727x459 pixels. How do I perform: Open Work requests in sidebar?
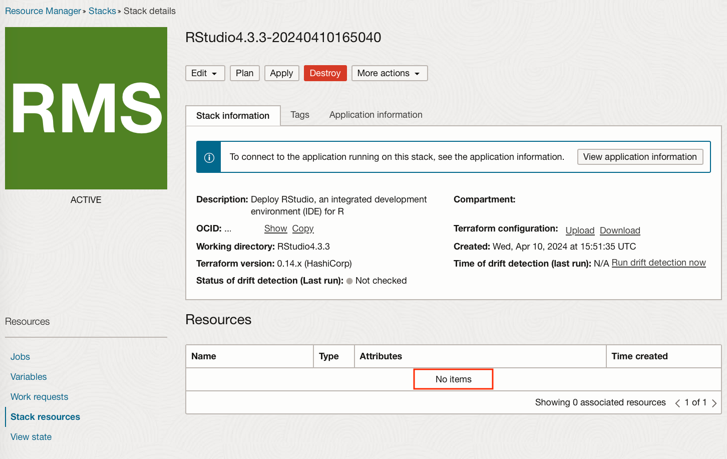[39, 397]
